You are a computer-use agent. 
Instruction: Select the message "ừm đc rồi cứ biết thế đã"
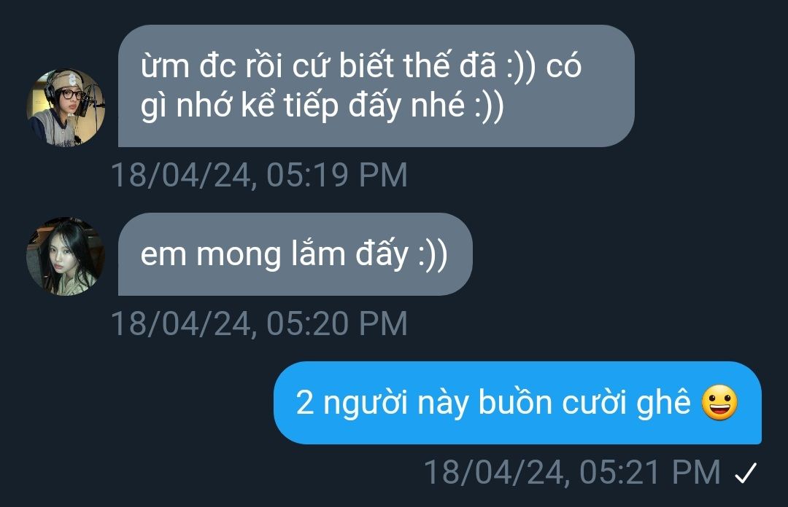point(376,86)
